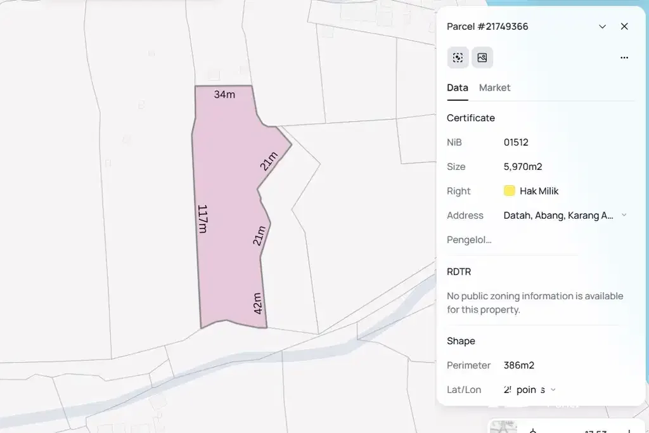
Task: Click the 117m edge label
Action: (x=202, y=219)
